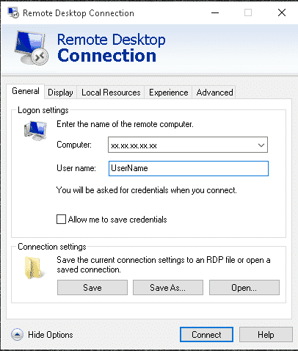Click the Logon settings computer icon
298x351 pixels.
click(x=35, y=131)
